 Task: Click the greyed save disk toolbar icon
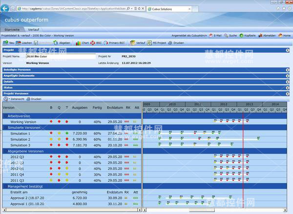(x=36, y=43)
